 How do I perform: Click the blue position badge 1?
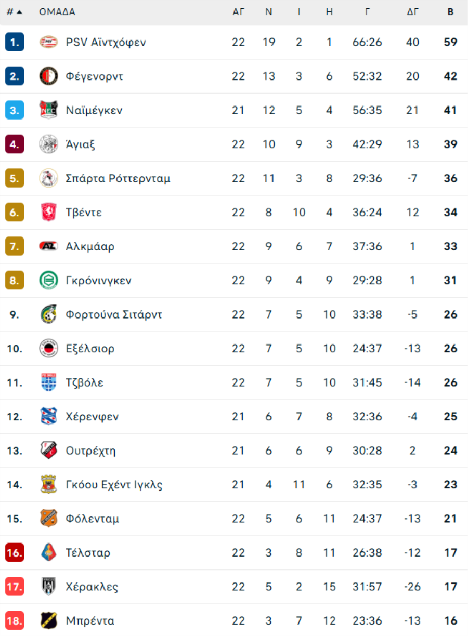15,42
